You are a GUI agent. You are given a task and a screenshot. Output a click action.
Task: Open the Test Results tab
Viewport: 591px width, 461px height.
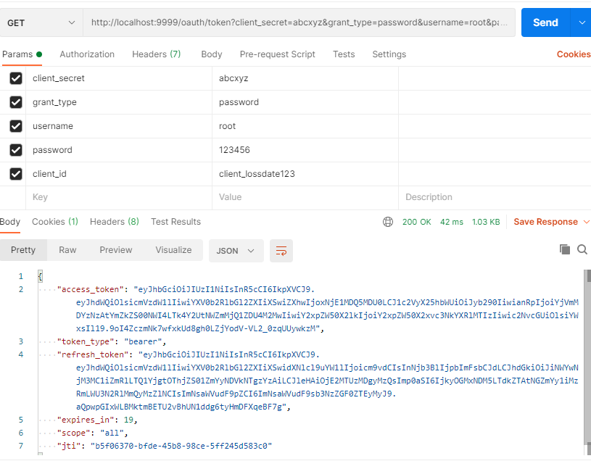[175, 222]
